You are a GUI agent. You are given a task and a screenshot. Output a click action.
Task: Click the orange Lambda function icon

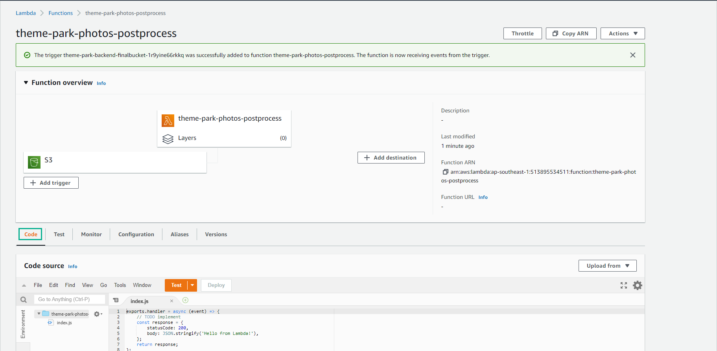coord(168,121)
